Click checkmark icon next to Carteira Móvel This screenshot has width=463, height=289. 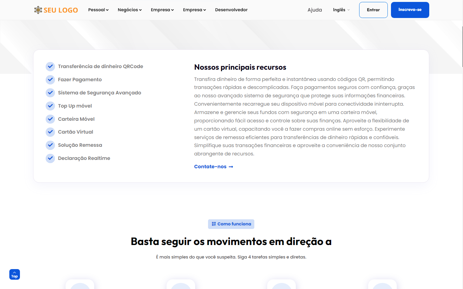(x=50, y=119)
